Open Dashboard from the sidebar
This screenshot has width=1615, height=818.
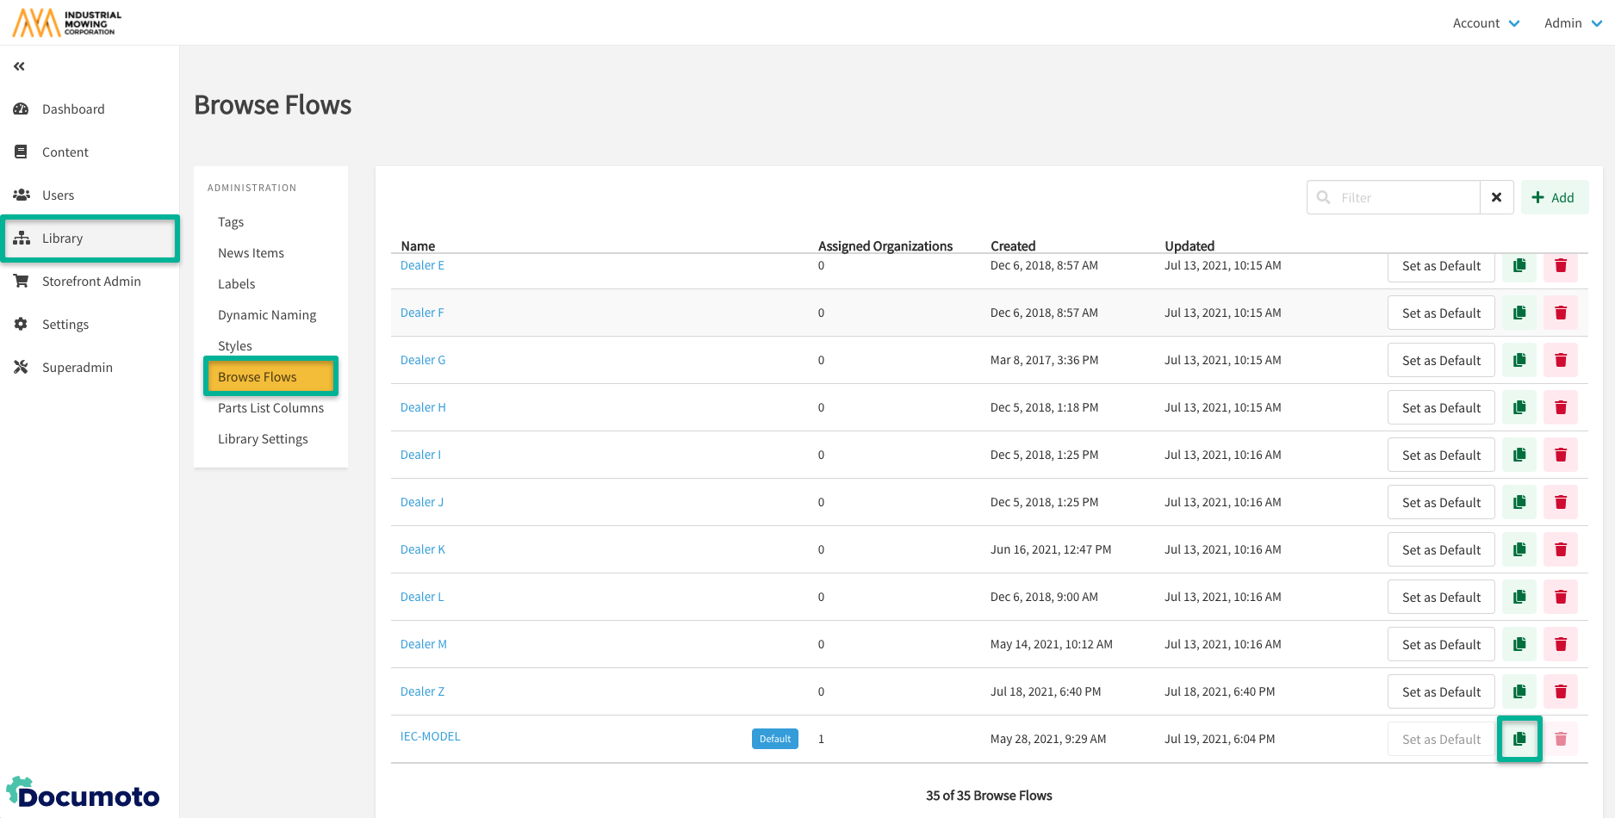click(x=73, y=109)
